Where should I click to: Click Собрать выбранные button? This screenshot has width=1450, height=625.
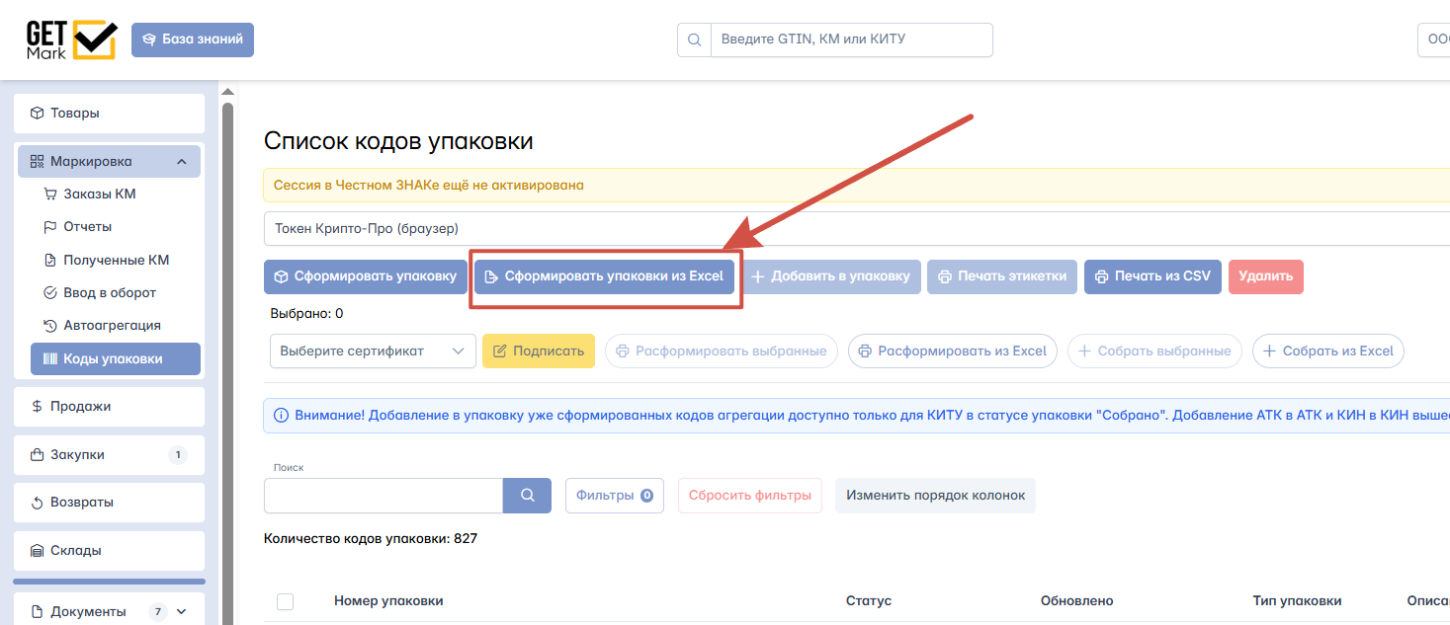click(x=1154, y=351)
